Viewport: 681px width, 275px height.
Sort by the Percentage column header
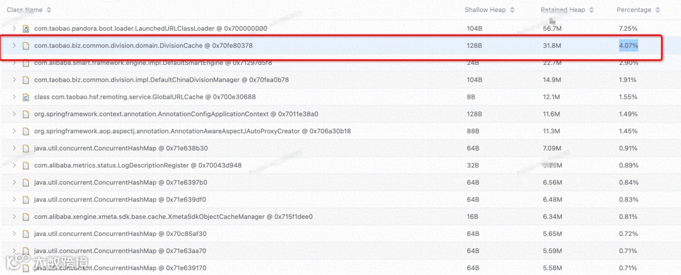(634, 9)
